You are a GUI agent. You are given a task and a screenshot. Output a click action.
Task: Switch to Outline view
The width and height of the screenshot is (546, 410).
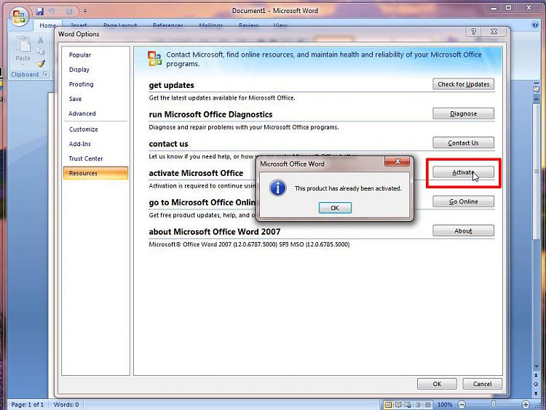(418, 405)
